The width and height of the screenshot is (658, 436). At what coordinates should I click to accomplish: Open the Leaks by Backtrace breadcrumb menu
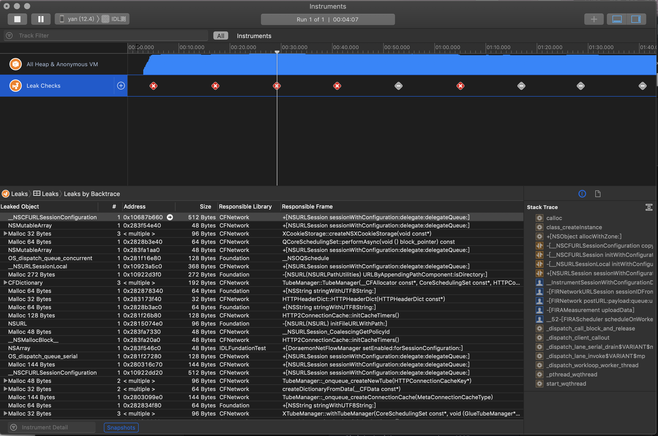click(x=92, y=194)
